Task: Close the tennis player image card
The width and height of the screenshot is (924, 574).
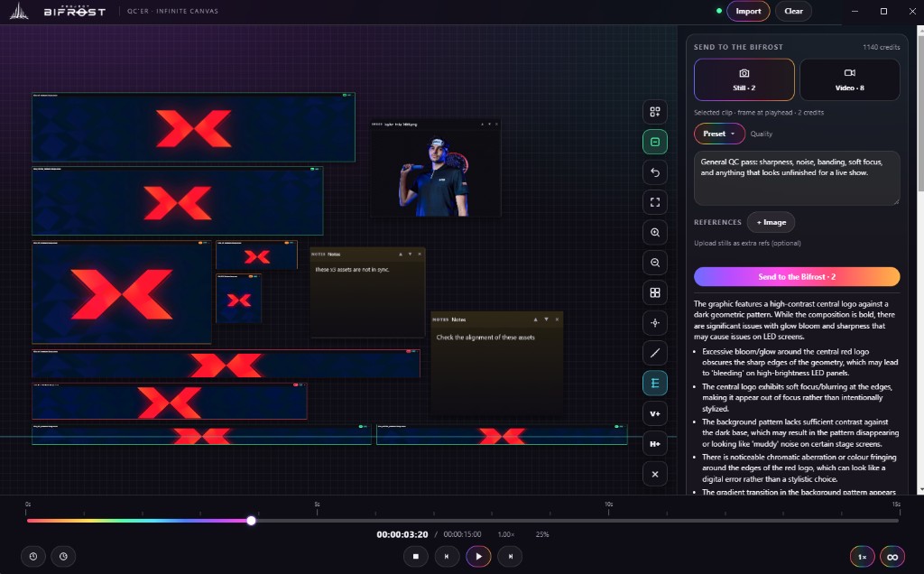Action: point(496,125)
